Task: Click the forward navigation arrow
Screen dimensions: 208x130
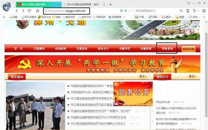Action: pos(23,11)
